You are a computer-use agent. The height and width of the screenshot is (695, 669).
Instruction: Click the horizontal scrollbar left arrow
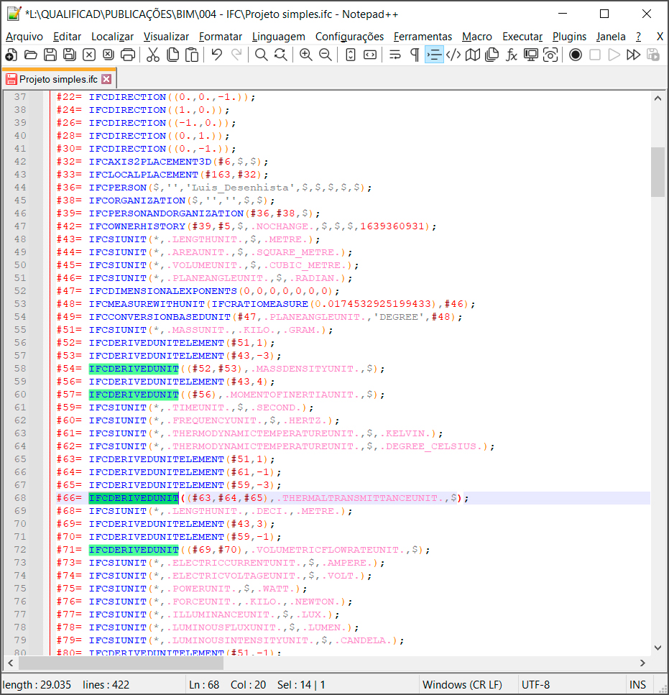[11, 663]
